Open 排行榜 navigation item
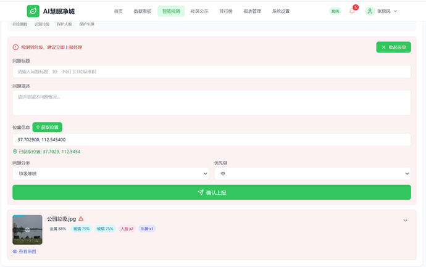Image resolution: width=426 pixels, height=267 pixels. pyautogui.click(x=226, y=11)
